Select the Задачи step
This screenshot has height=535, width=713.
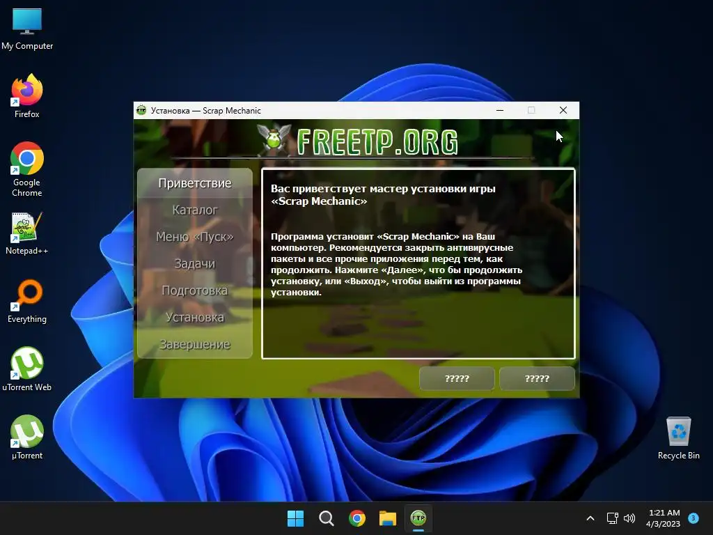195,263
